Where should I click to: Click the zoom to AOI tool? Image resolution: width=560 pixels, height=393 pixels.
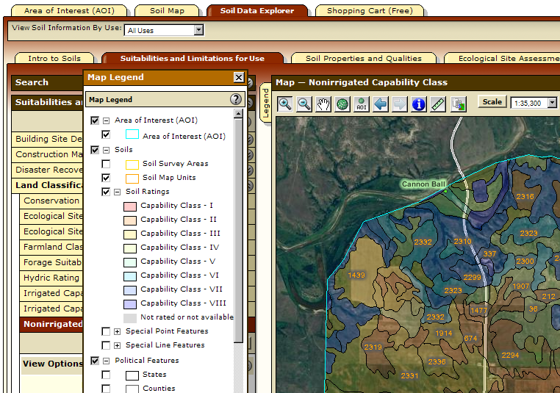point(361,104)
